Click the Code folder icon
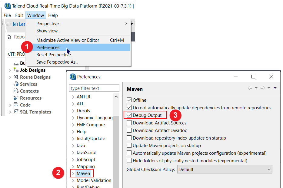This screenshot has height=188, width=283. tap(16, 105)
